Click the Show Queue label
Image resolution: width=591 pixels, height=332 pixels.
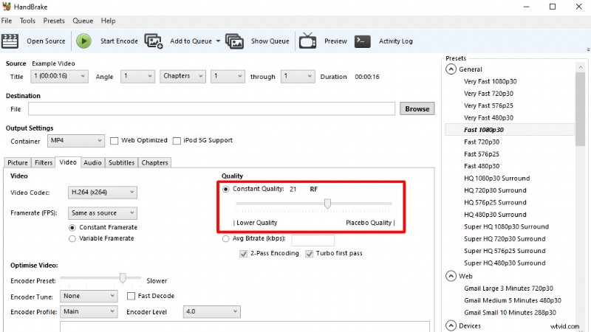pyautogui.click(x=270, y=41)
